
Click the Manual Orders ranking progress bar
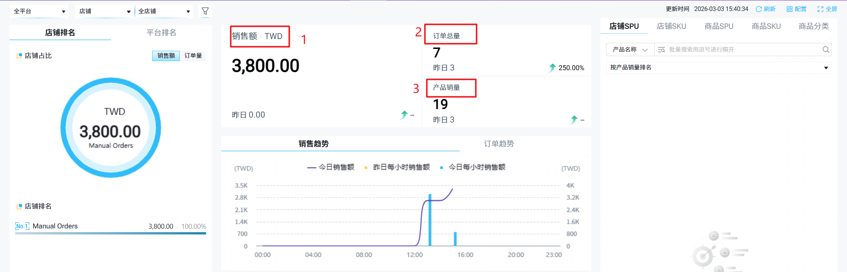coord(110,233)
